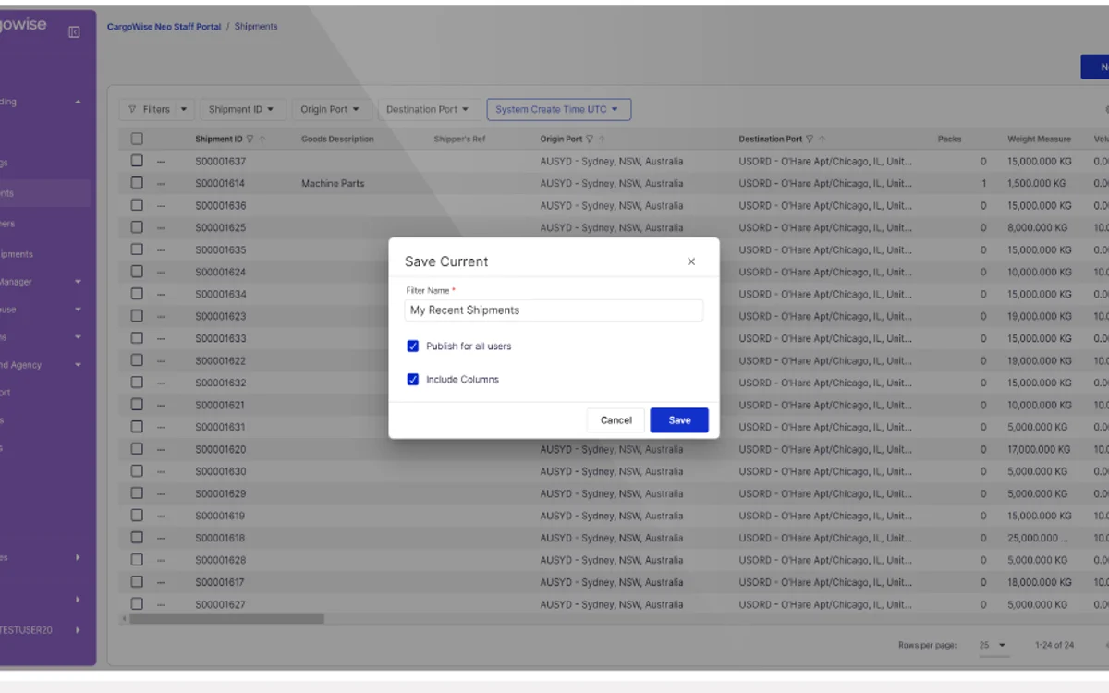Click sort arrow in Origin Port column header
Screen dimensions: 1109x693
[602, 140]
